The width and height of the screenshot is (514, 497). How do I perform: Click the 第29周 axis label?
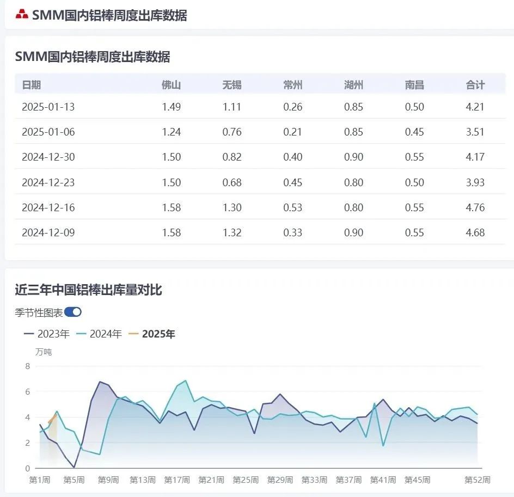tap(280, 480)
